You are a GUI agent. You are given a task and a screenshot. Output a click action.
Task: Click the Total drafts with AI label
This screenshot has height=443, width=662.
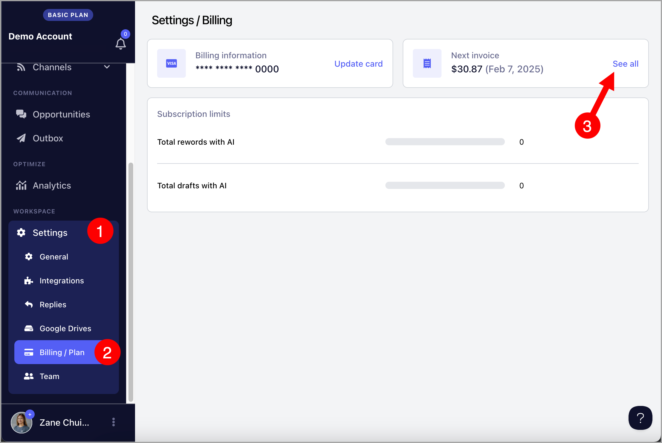[x=192, y=186]
